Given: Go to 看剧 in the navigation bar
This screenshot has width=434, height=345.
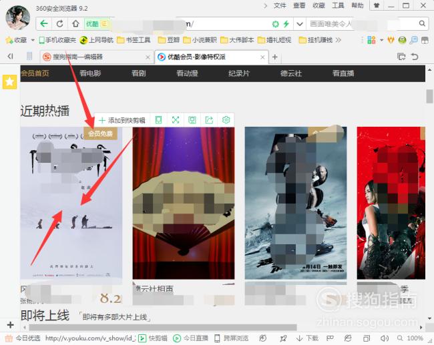Looking at the screenshot, I should click(139, 73).
